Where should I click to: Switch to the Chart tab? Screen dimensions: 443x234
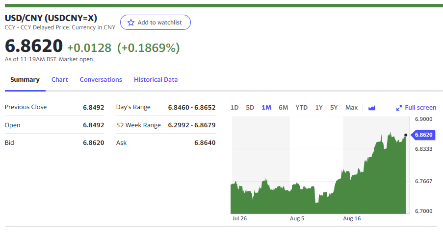click(60, 80)
